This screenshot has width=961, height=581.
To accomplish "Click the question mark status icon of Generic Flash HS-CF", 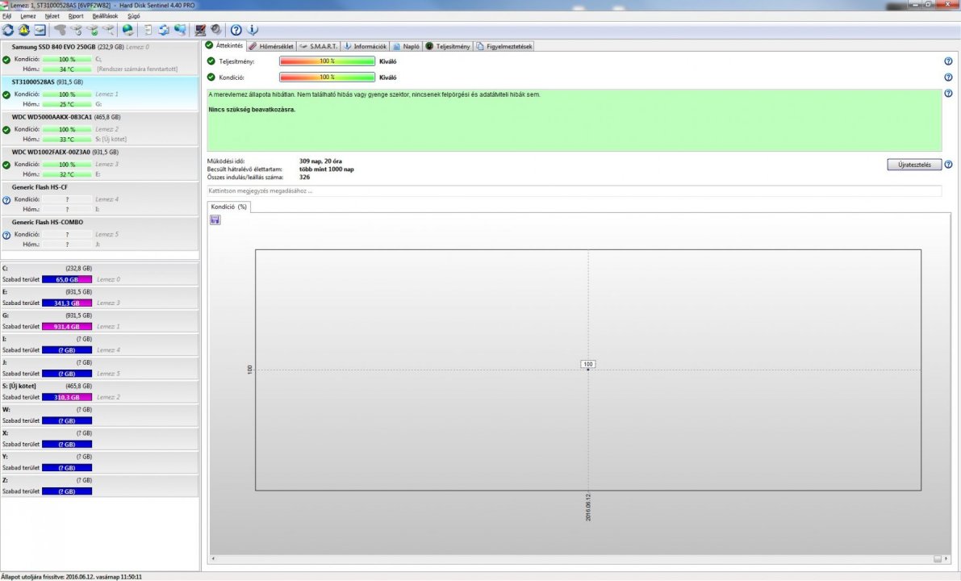I will pyautogui.click(x=6, y=200).
